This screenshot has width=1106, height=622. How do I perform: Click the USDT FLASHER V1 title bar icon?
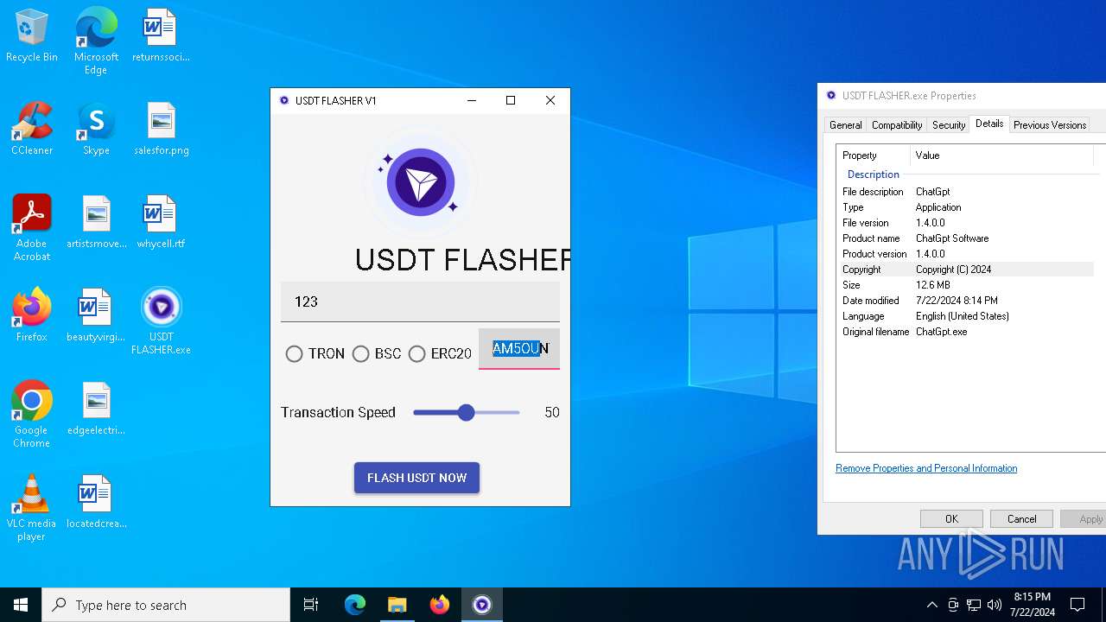click(x=283, y=100)
